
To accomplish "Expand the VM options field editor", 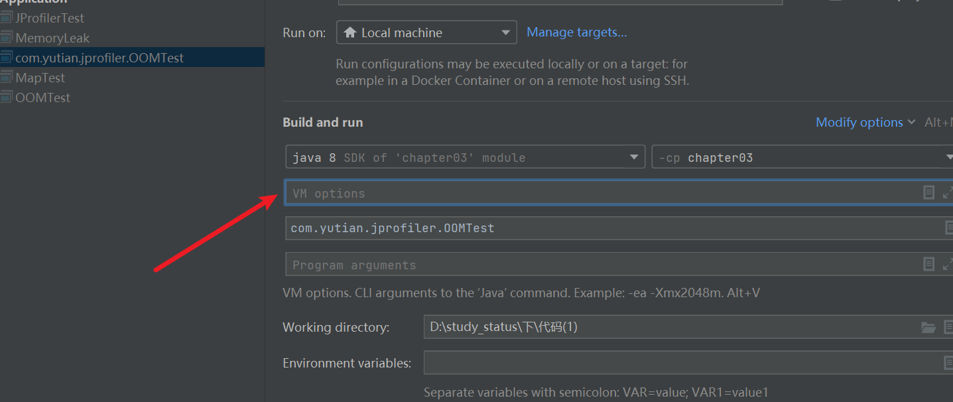I will (947, 192).
